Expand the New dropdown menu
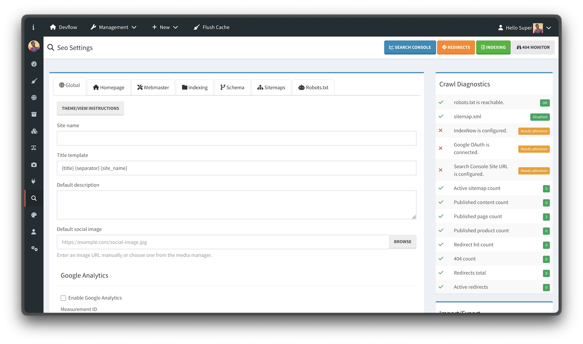This screenshot has height=344, width=583. tap(165, 27)
